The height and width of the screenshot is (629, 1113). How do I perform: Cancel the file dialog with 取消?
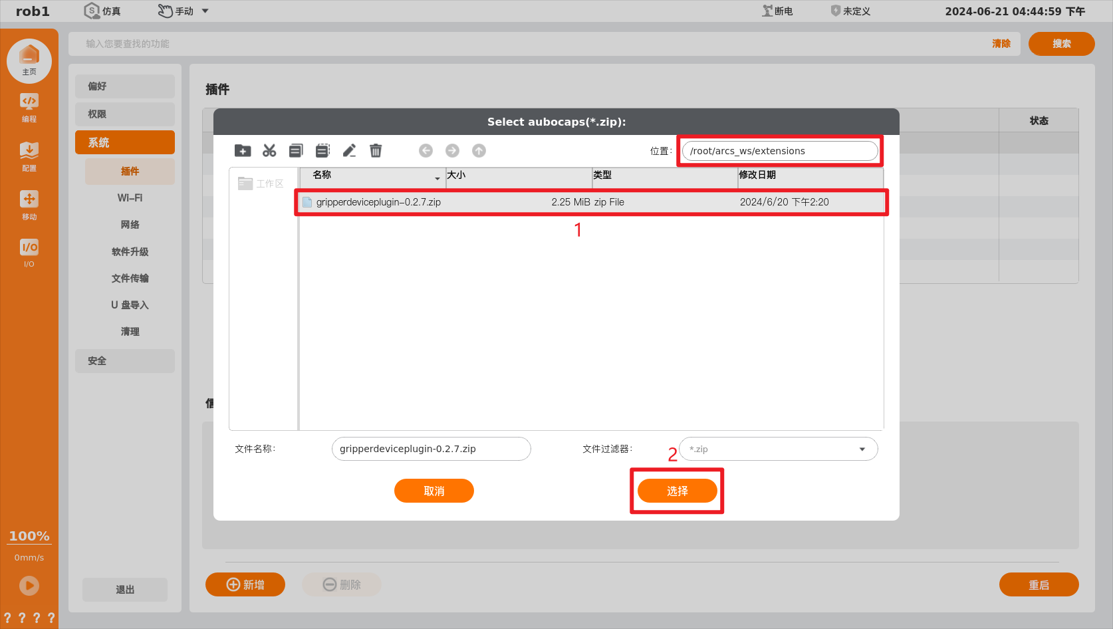(x=433, y=491)
